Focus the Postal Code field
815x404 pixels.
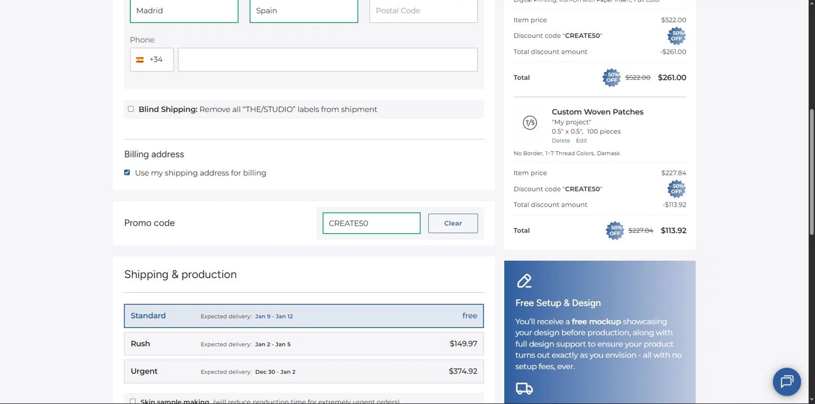[423, 11]
